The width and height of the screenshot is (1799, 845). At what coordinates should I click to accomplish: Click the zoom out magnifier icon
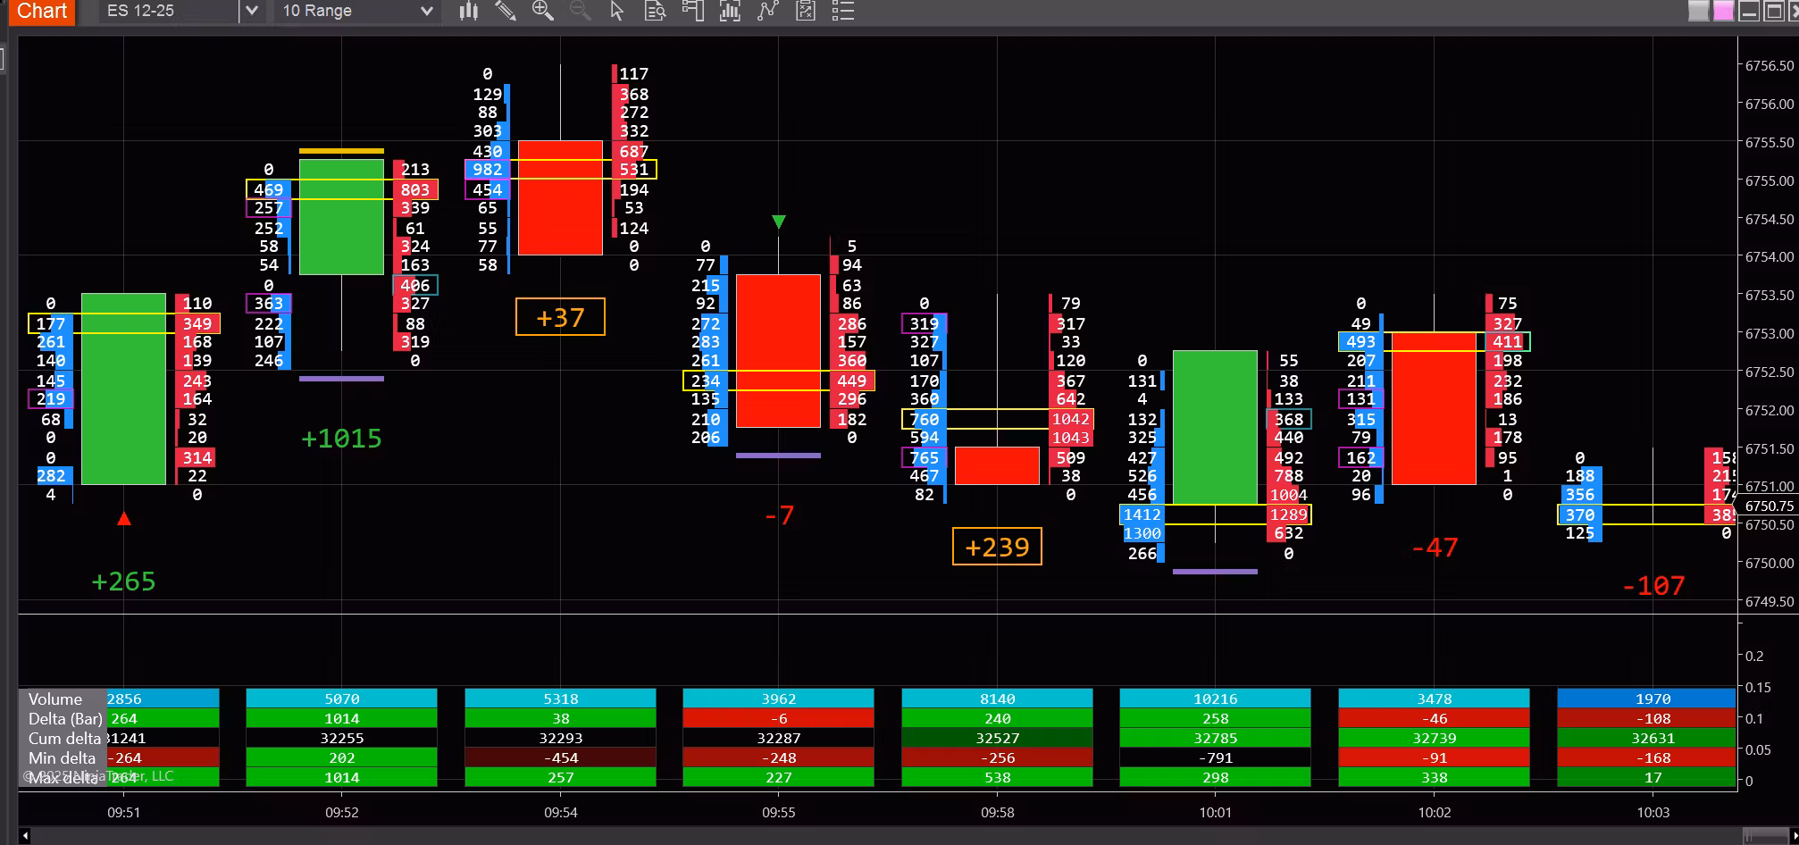580,11
